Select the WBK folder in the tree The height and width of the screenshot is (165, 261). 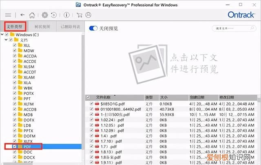(28, 88)
